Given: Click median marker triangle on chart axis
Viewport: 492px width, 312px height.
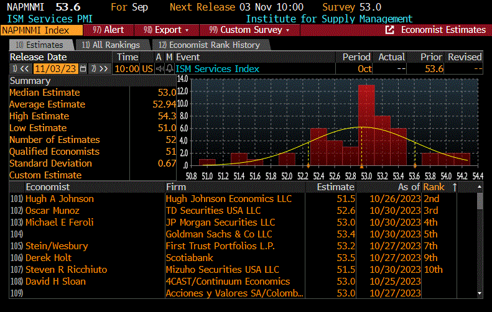Looking at the screenshot, I should pyautogui.click(x=361, y=165).
